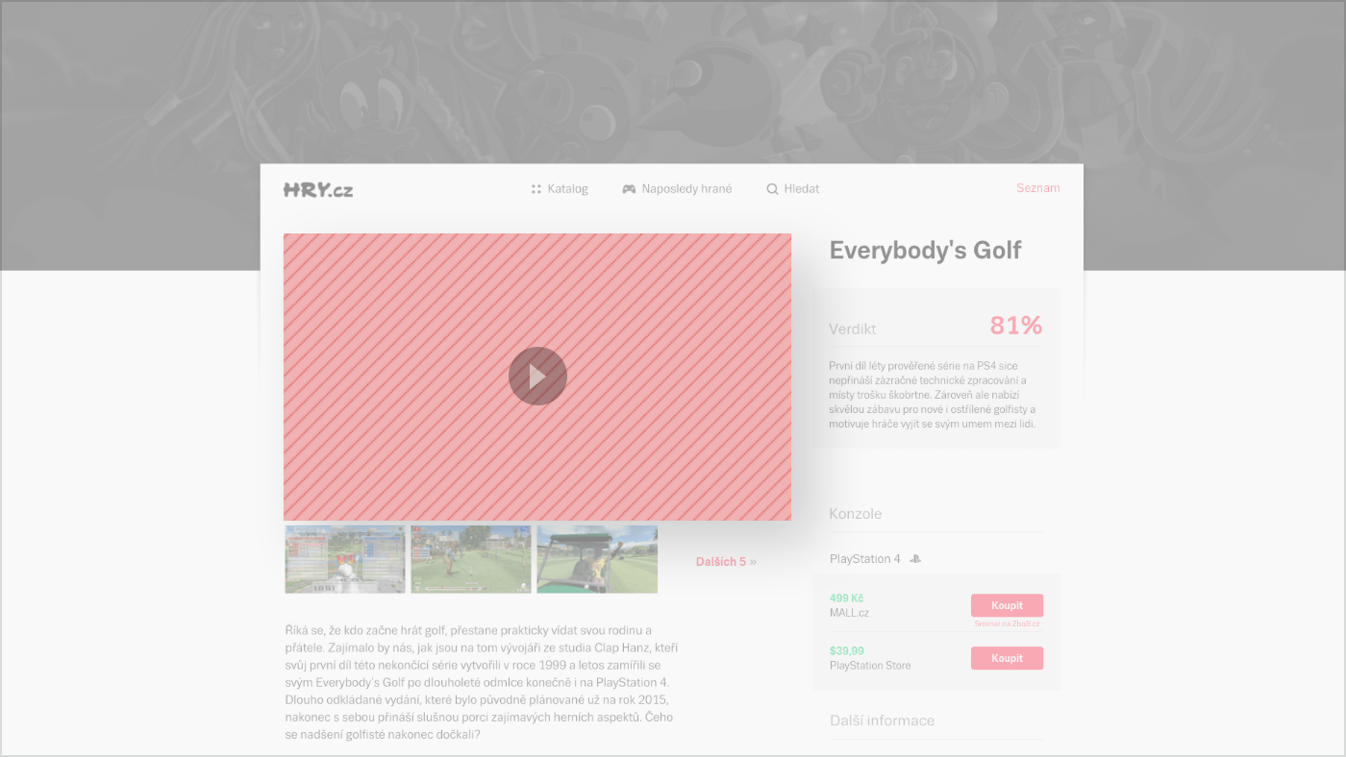Click the magnifier search icon
The image size is (1346, 757).
click(x=772, y=189)
